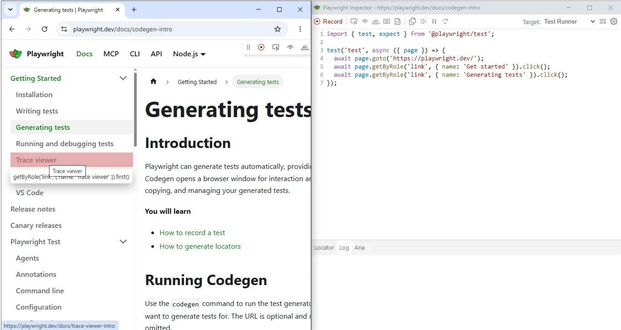Click Assert visibility eye in page overlay toolbar
The image size is (621, 330).
[x=290, y=47]
